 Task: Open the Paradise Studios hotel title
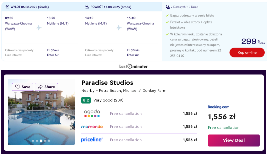point(107,83)
